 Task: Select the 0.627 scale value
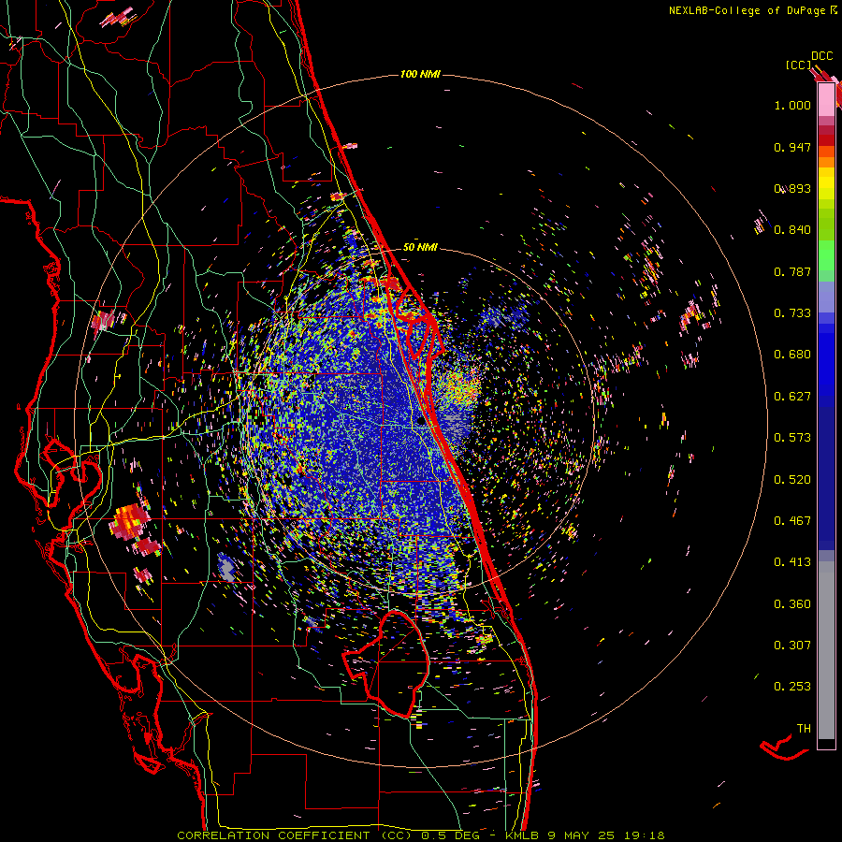792,397
